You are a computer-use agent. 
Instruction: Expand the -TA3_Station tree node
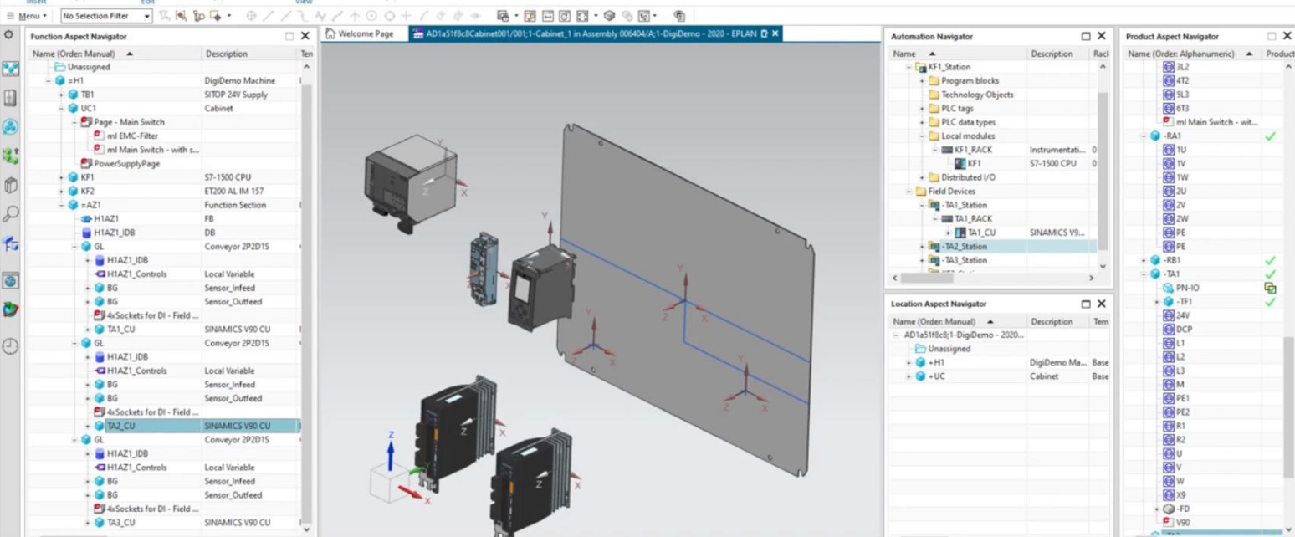922,260
